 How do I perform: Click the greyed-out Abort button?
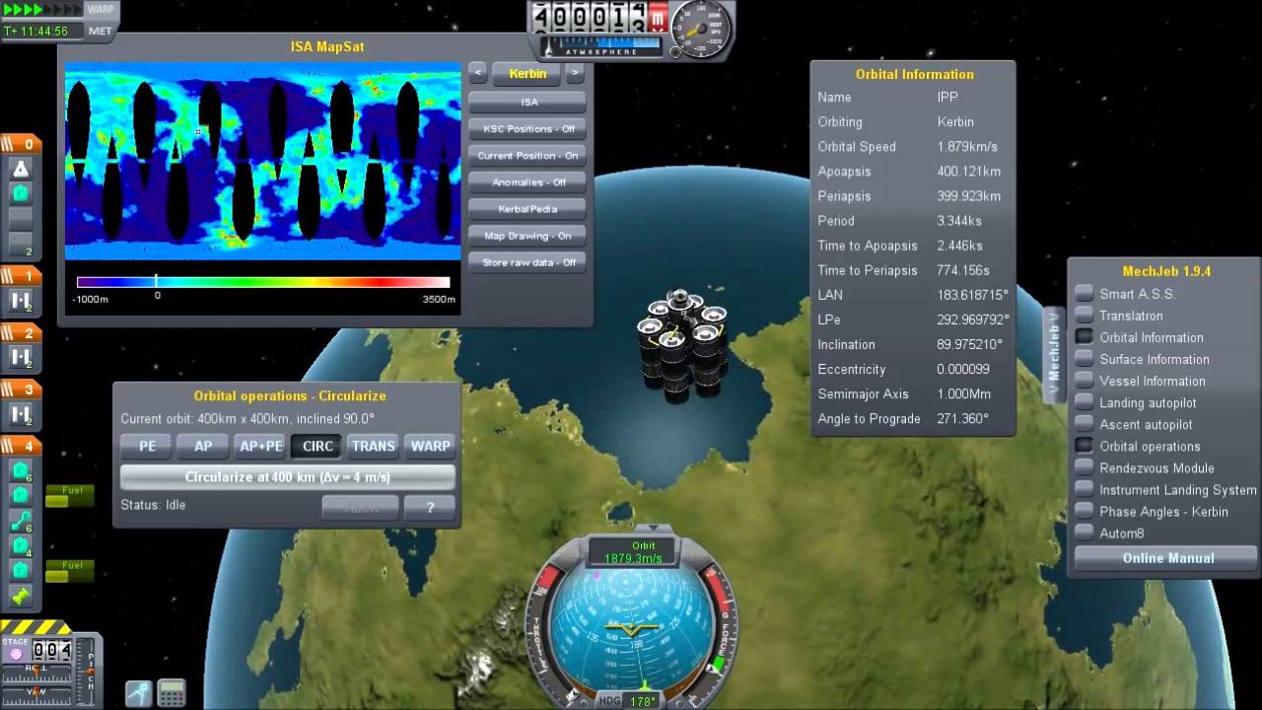360,507
